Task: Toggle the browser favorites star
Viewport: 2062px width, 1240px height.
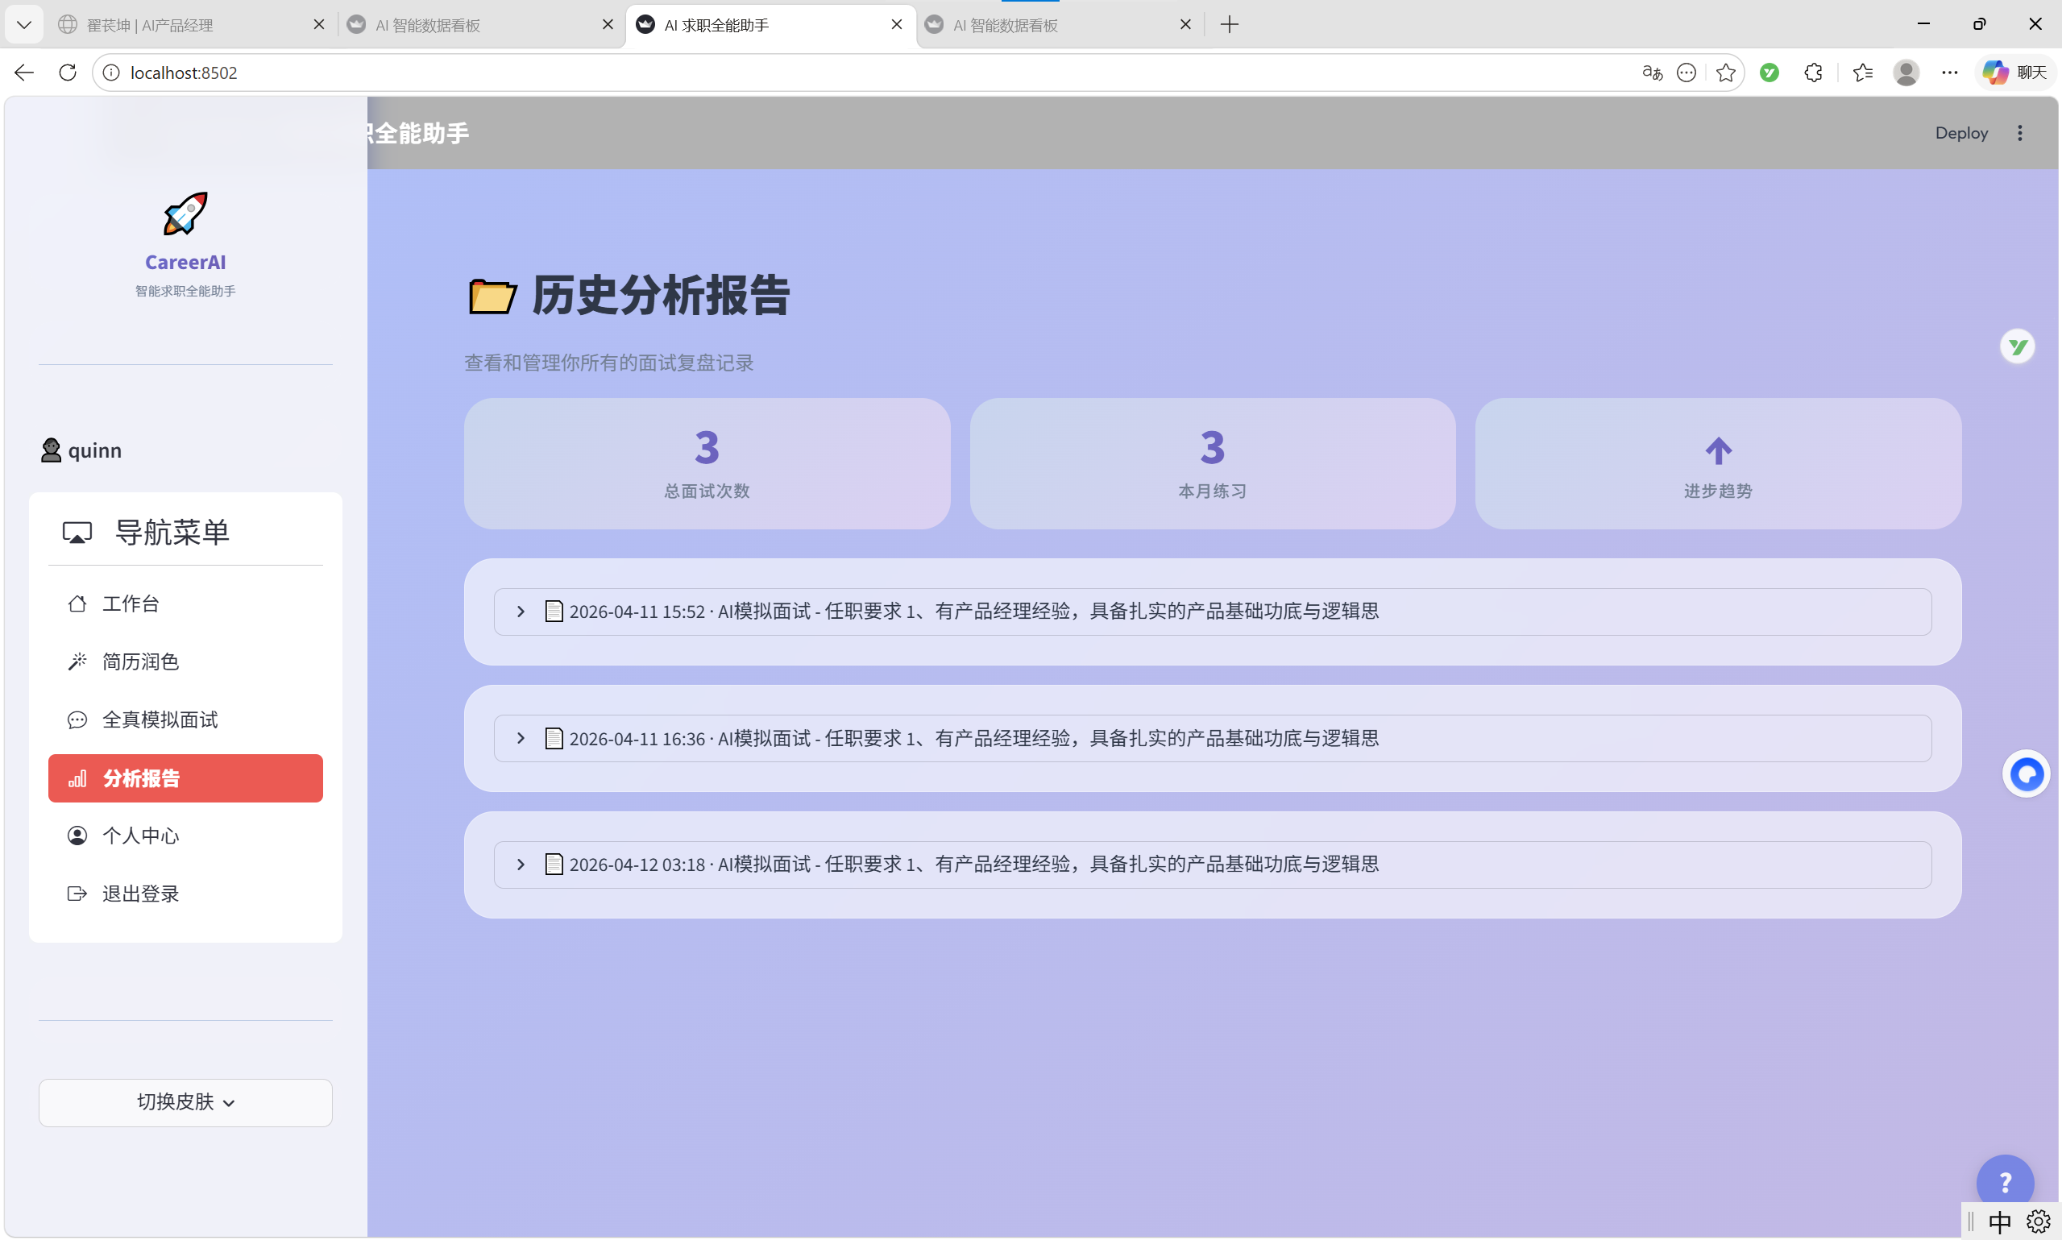Action: coord(1724,73)
